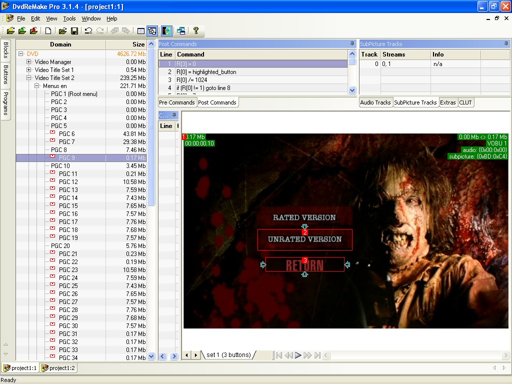Switch to project1:2 document tab

pos(58,368)
